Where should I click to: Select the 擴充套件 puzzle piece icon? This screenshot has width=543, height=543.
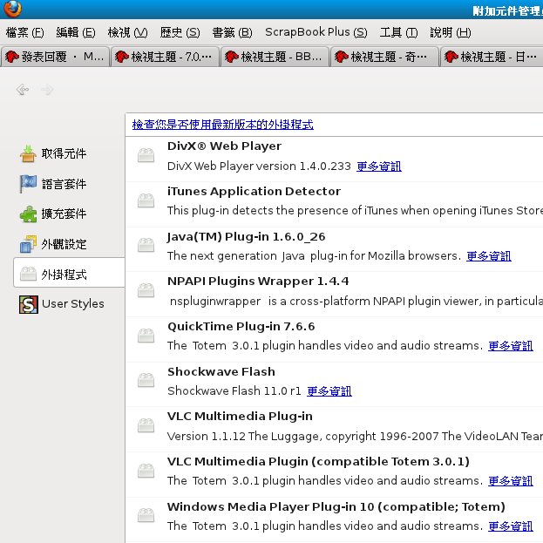pyautogui.click(x=29, y=214)
